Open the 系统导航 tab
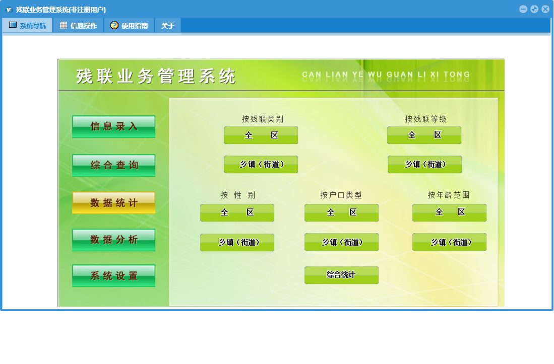 click(28, 25)
